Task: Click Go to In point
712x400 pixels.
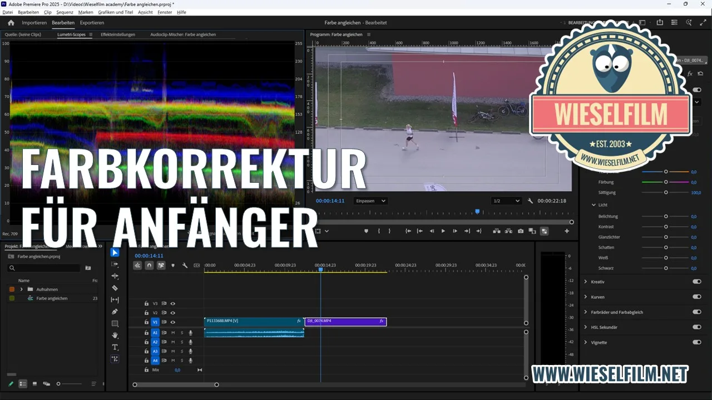Action: [x=408, y=231]
